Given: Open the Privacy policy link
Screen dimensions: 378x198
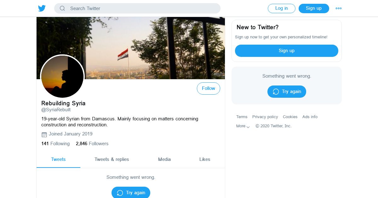Looking at the screenshot, I should pos(265,117).
